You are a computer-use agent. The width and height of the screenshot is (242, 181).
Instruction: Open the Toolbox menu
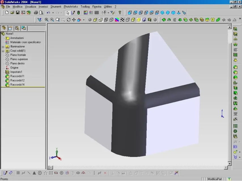[x=85, y=7]
